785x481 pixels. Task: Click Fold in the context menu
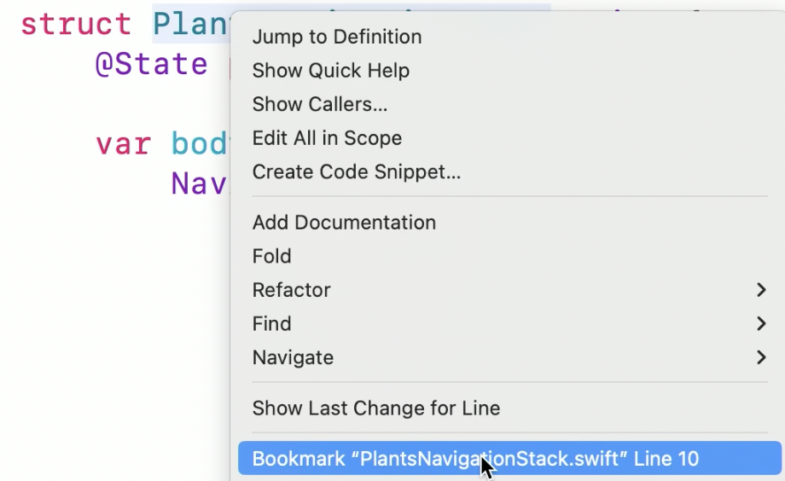(509, 256)
